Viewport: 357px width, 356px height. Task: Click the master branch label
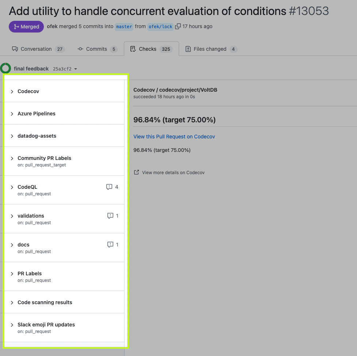pyautogui.click(x=124, y=26)
